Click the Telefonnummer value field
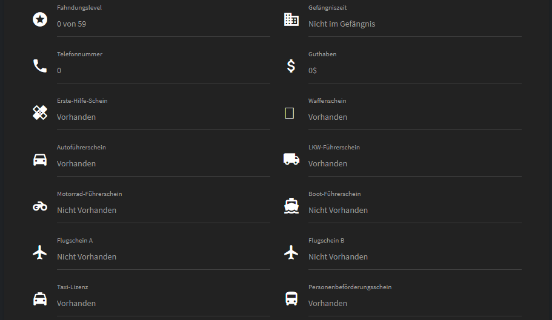Screen dimensions: 552x320 pos(59,71)
